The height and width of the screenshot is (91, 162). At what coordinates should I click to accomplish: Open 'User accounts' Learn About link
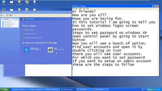[x=7, y=22]
